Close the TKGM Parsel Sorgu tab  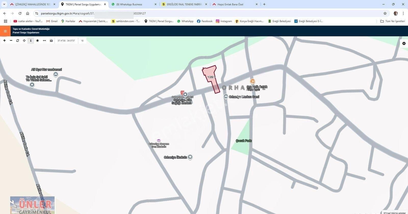[105, 4]
